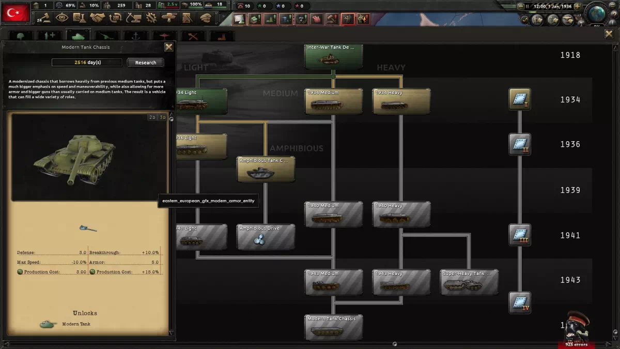620x349 pixels.
Task: Select the 1934 Heavy tank technology
Action: (401, 101)
